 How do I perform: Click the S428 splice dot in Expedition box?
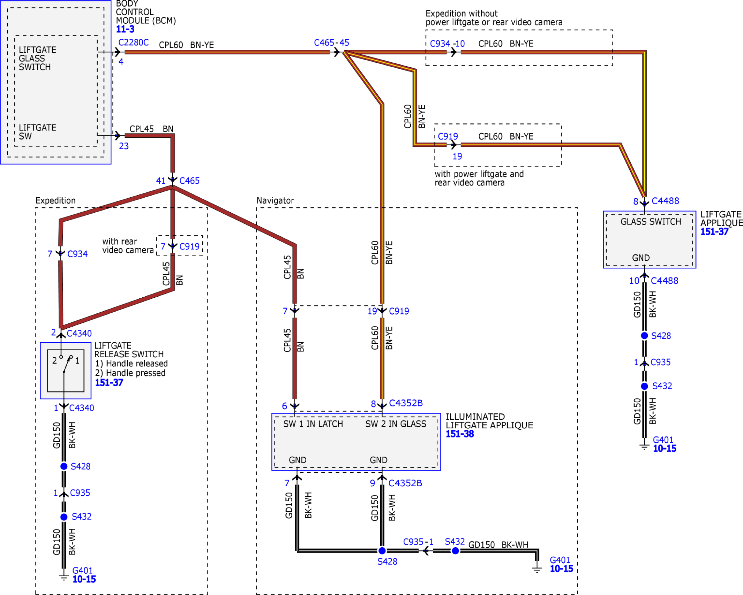[64, 466]
